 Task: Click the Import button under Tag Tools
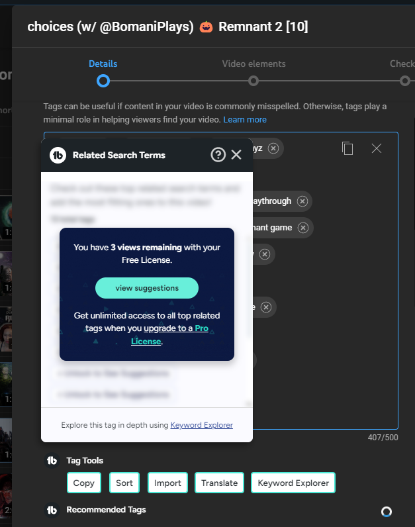[x=167, y=483]
